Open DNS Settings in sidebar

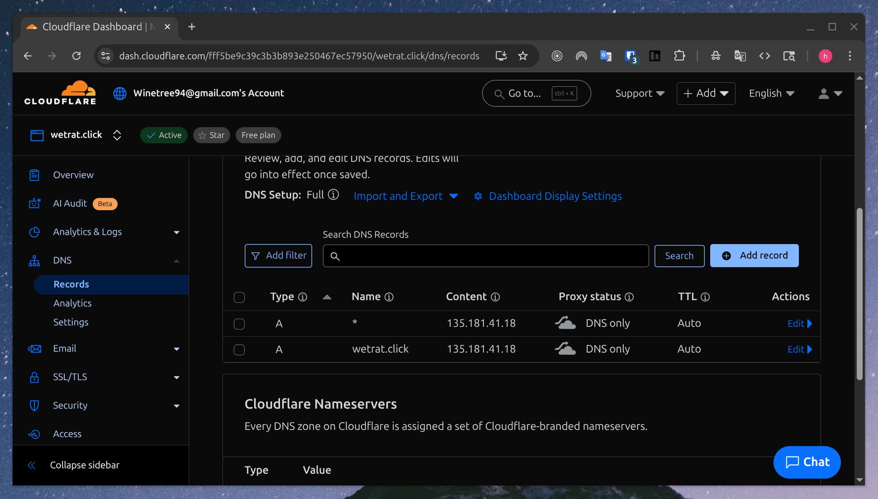[71, 322]
